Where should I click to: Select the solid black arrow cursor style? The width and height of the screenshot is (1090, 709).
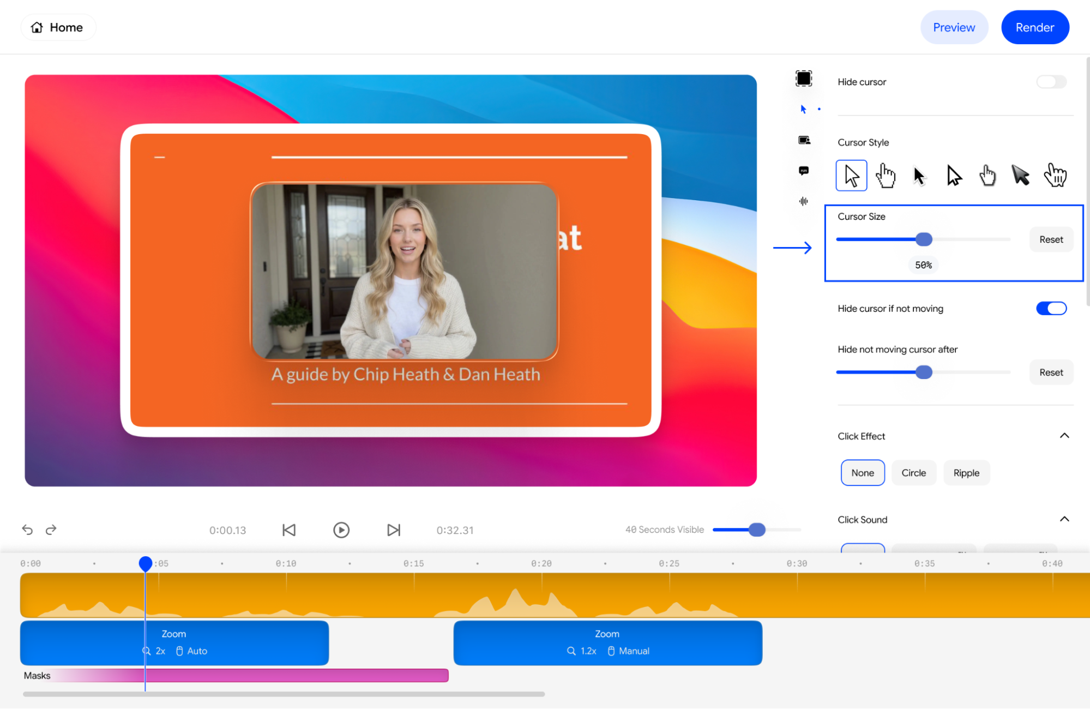pyautogui.click(x=919, y=176)
